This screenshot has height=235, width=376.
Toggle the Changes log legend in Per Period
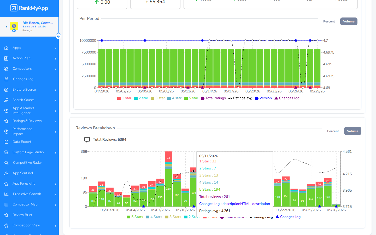[x=287, y=98]
